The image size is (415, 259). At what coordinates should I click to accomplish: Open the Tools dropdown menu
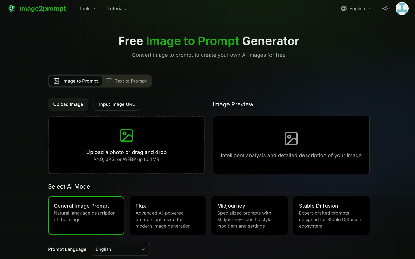(x=87, y=8)
